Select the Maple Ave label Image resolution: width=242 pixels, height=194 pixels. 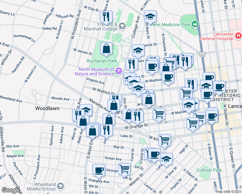15,156
